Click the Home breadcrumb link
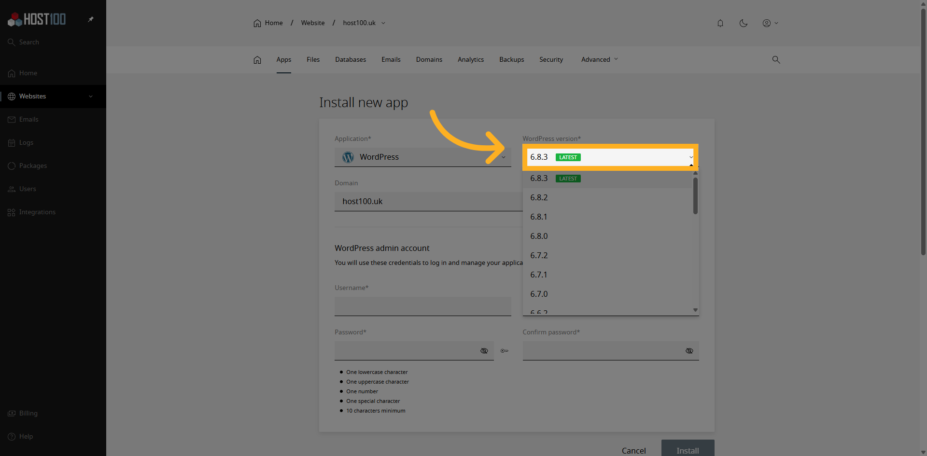927x456 pixels. (x=268, y=23)
